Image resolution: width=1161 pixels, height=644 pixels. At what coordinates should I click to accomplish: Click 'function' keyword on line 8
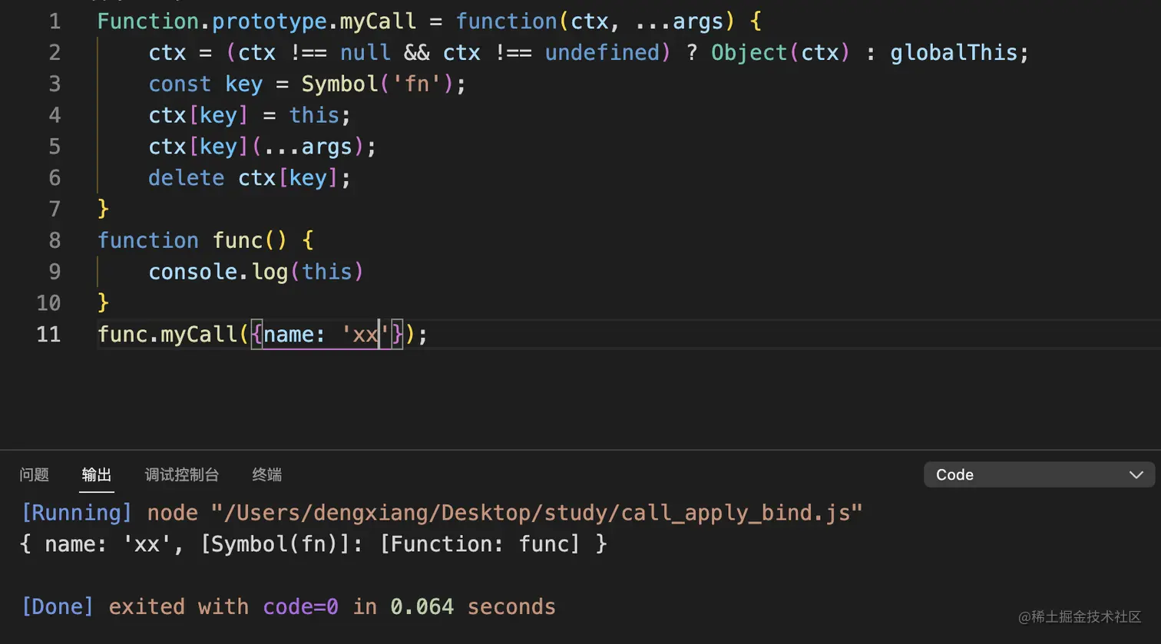coord(148,241)
